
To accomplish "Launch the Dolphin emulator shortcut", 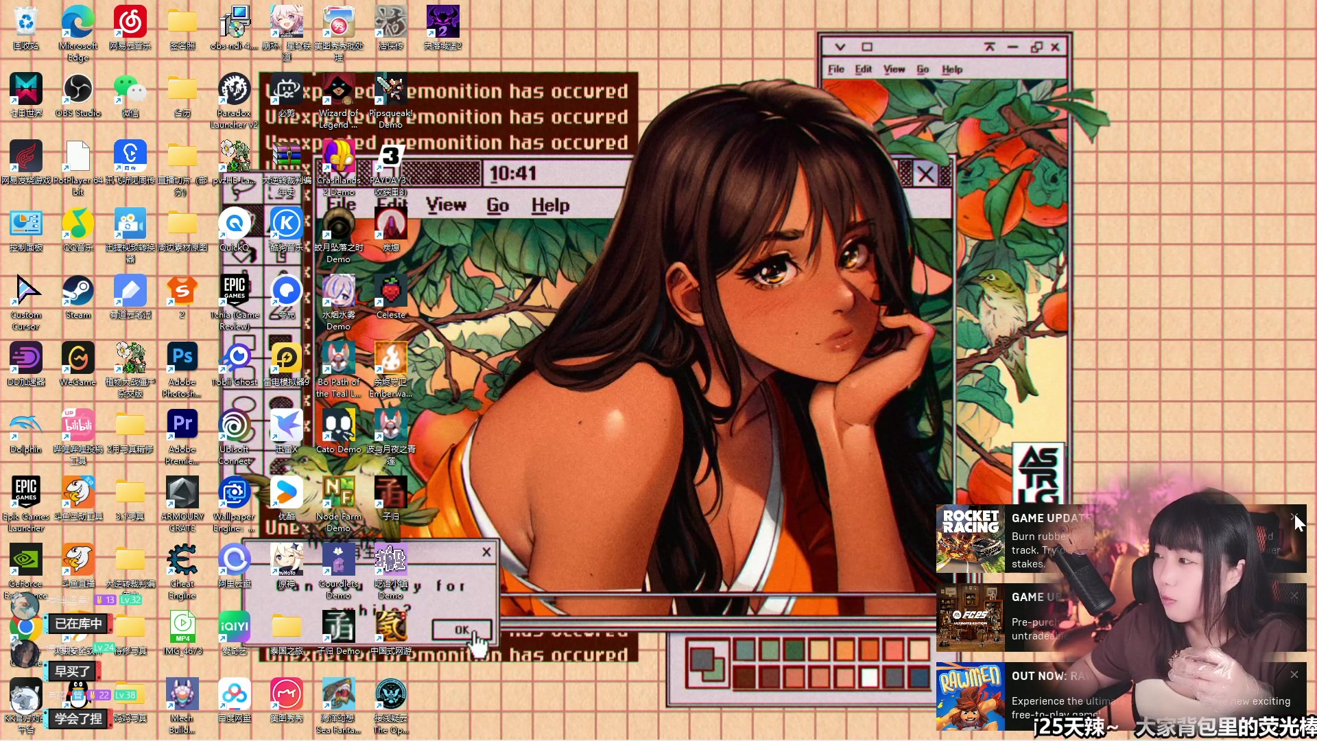I will coord(26,431).
